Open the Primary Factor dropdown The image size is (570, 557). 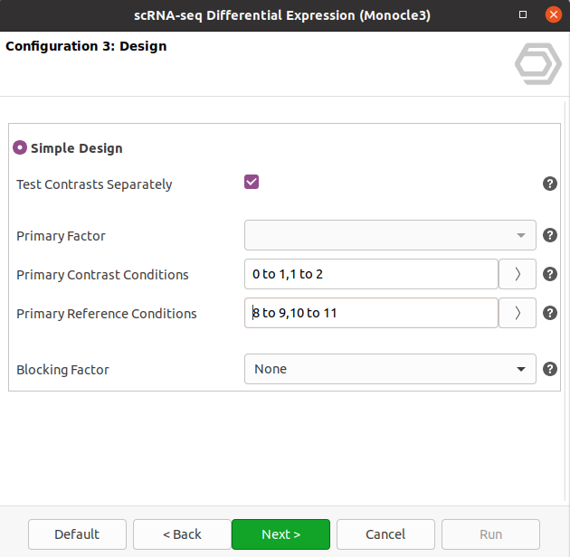(x=390, y=235)
